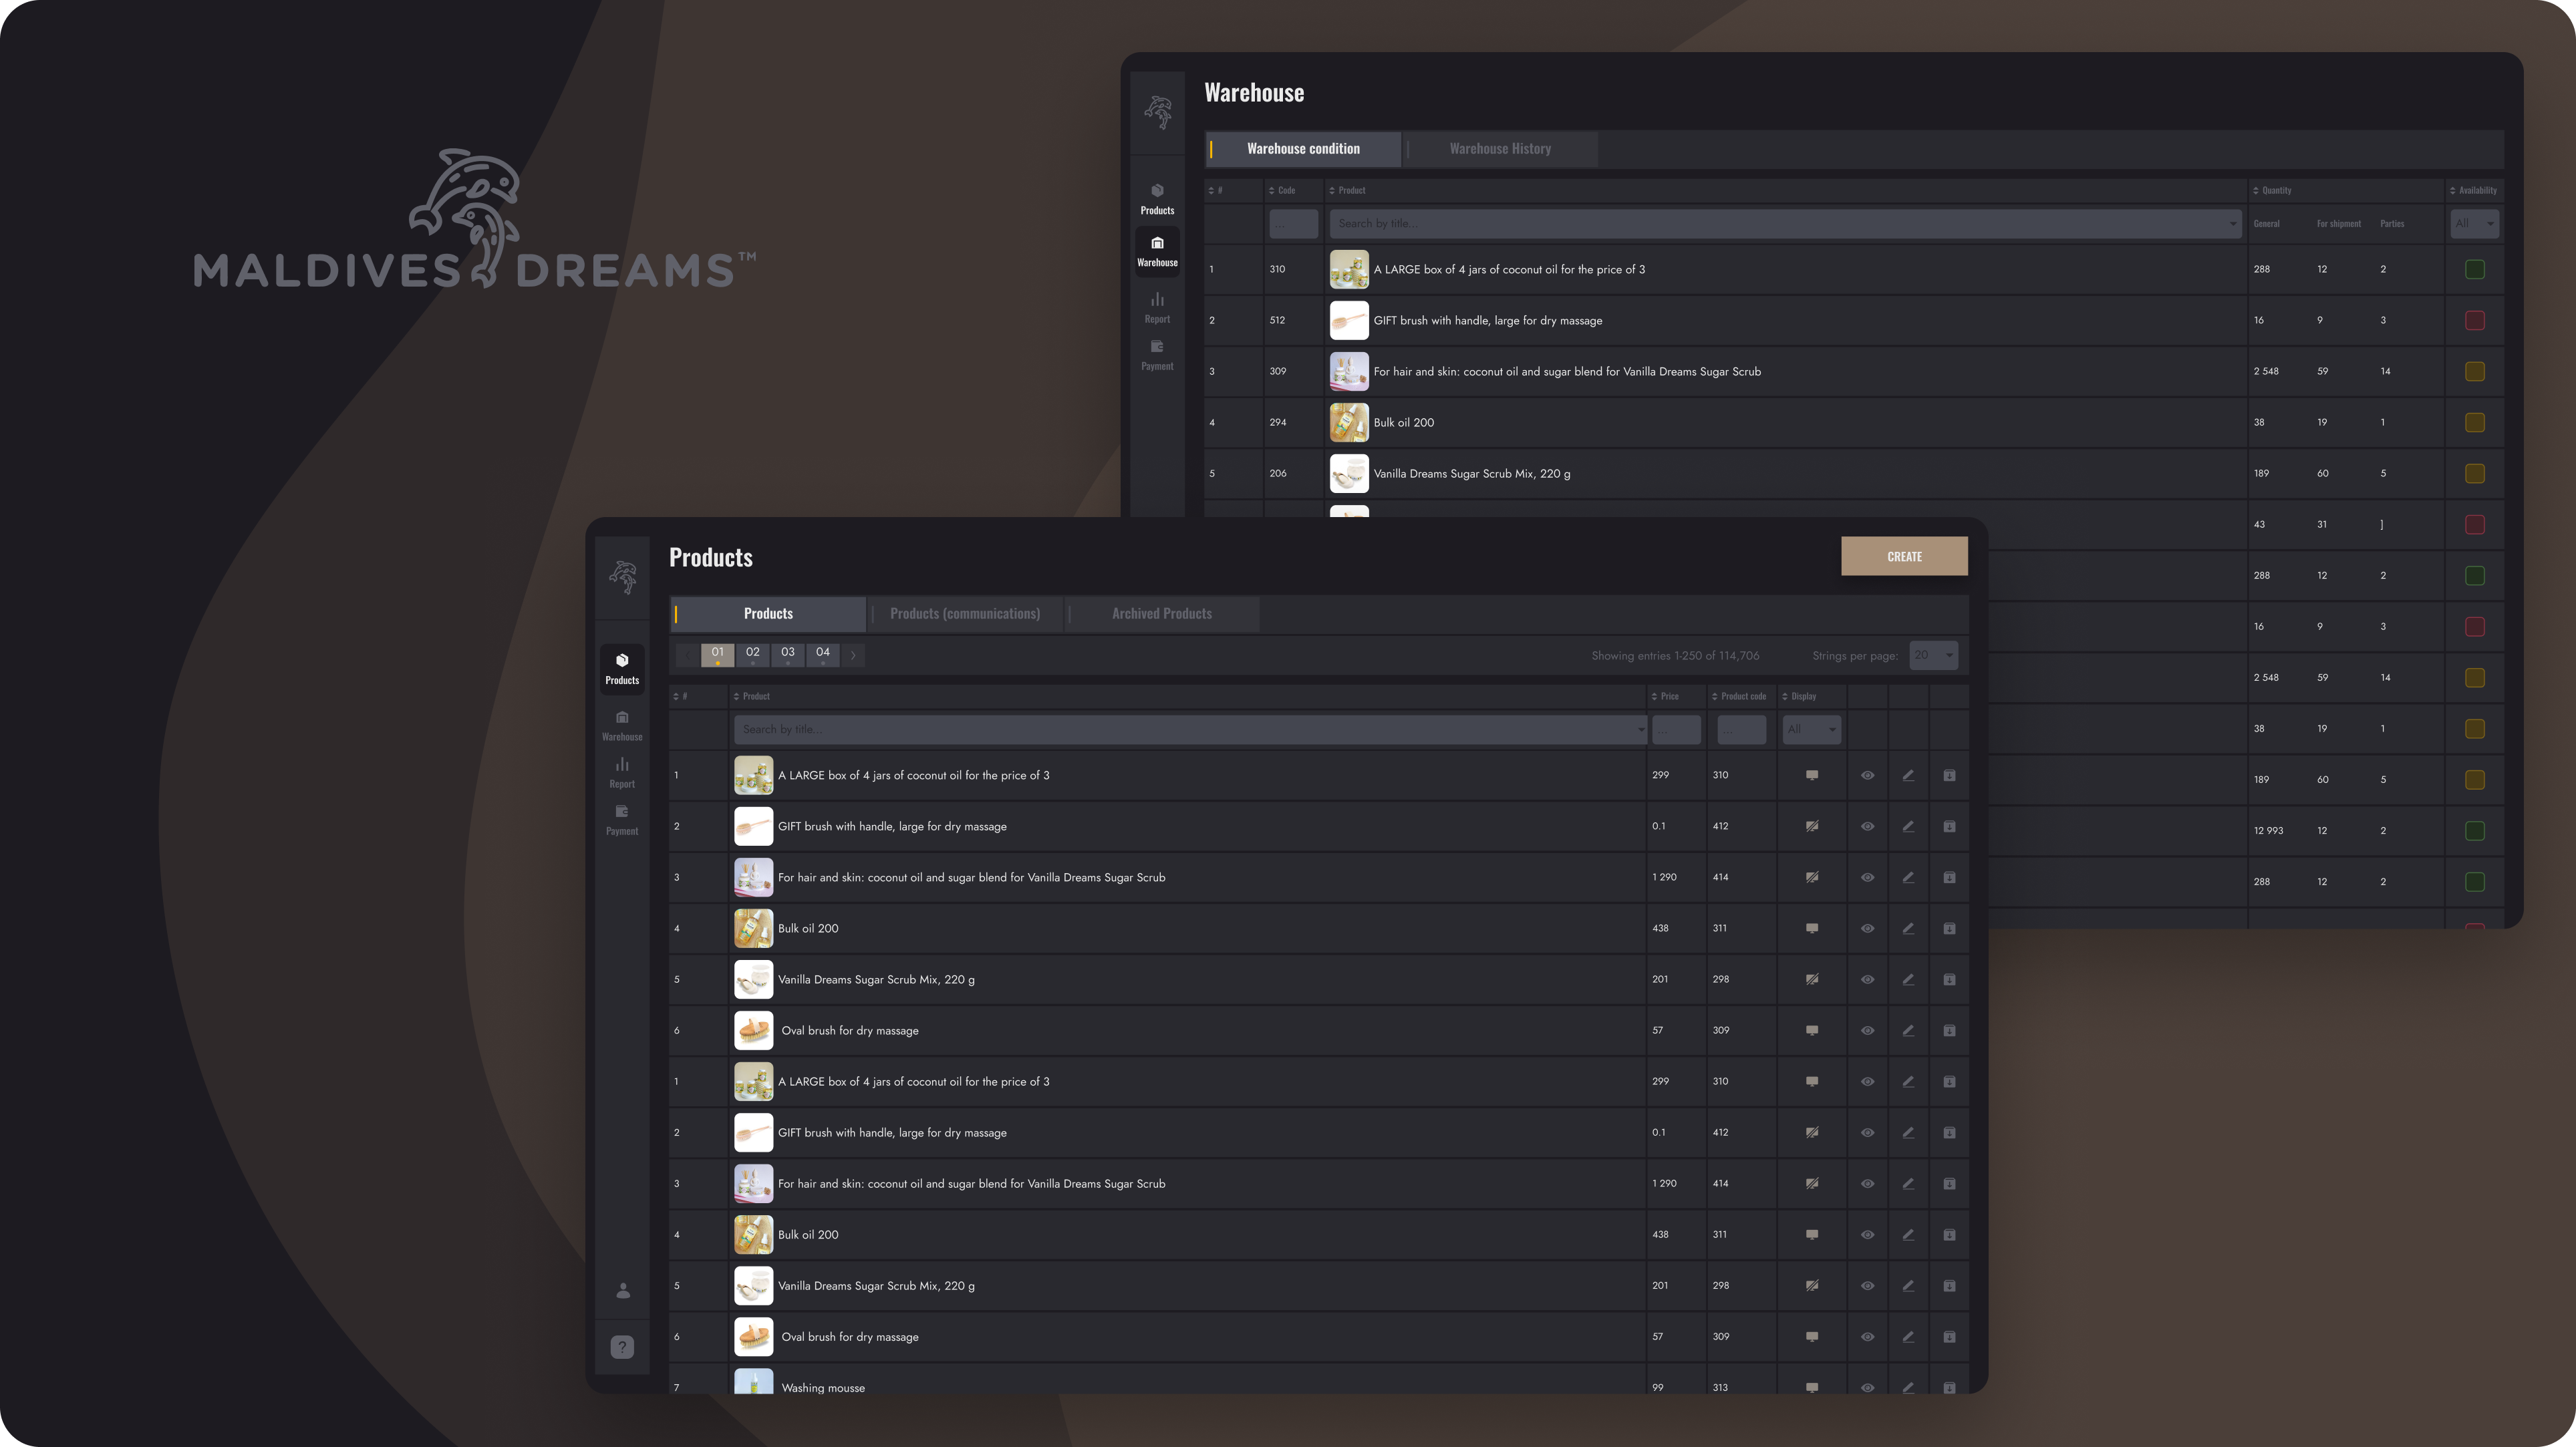Expand the Display filter All dropdown
The width and height of the screenshot is (2576, 1447).
click(1811, 729)
